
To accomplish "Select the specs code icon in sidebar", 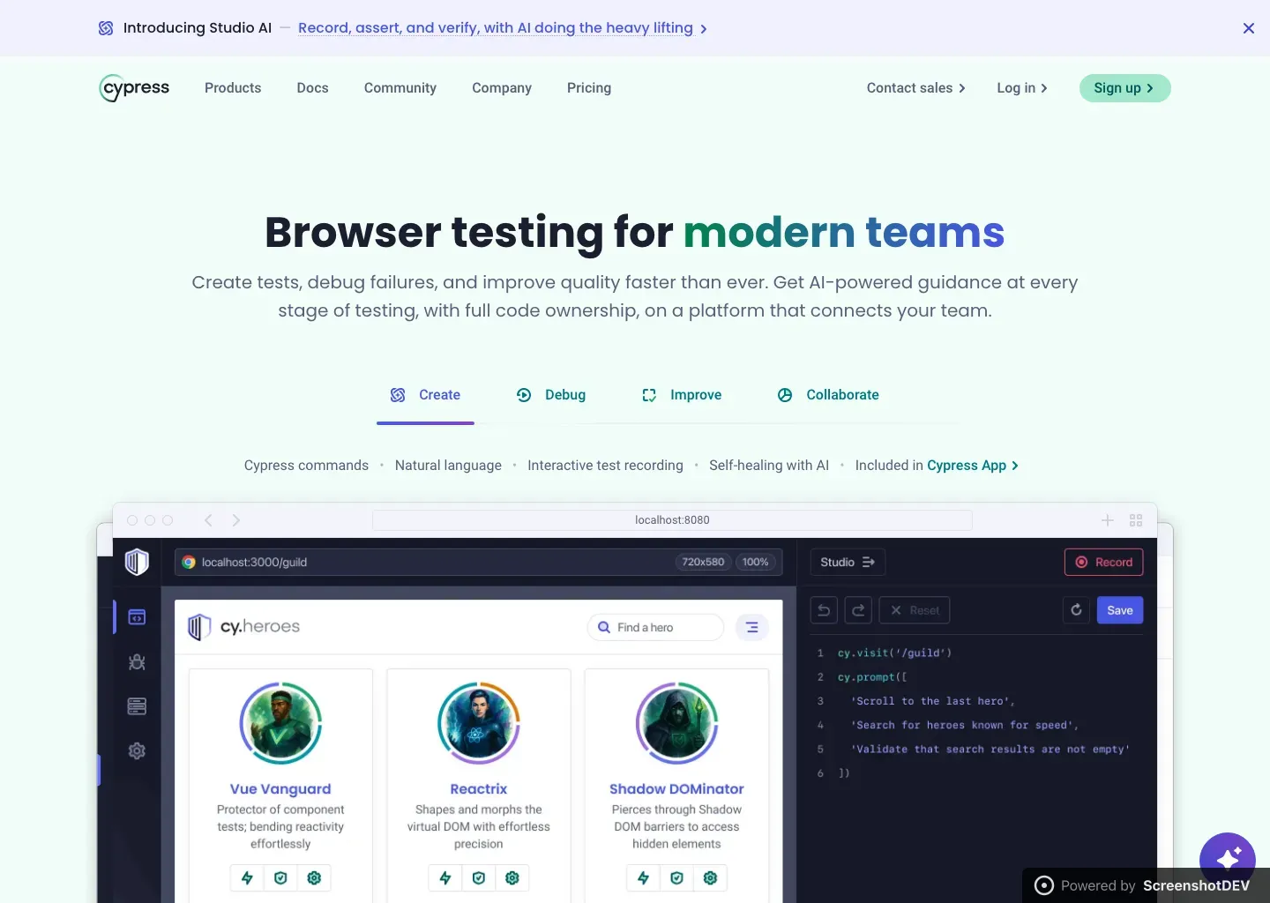I will (x=137, y=617).
